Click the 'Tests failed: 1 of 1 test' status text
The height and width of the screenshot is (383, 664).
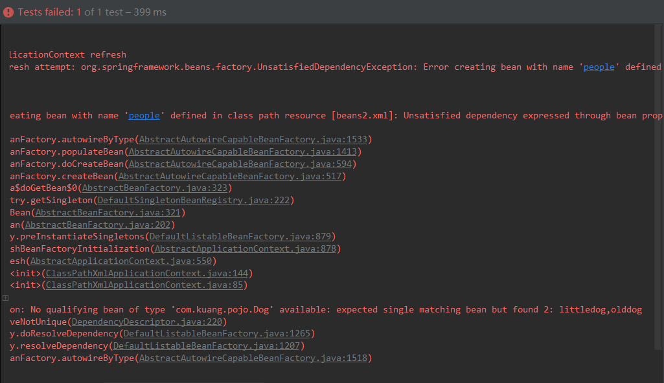point(92,12)
